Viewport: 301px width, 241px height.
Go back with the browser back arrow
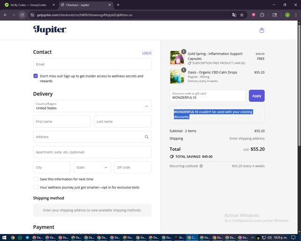[x=5, y=15]
